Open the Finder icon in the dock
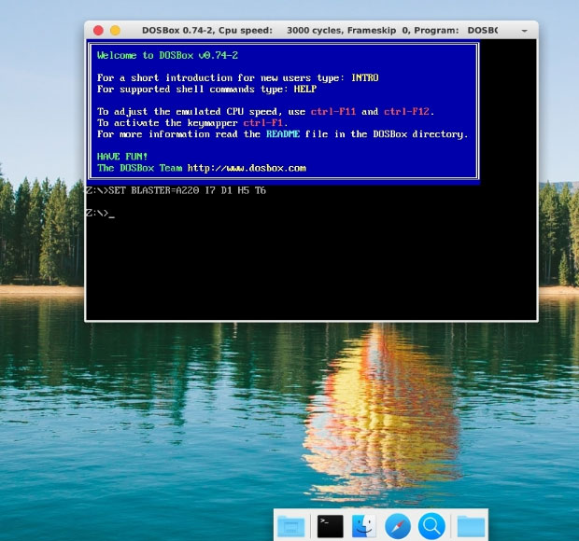Image resolution: width=579 pixels, height=541 pixels. pyautogui.click(x=363, y=526)
